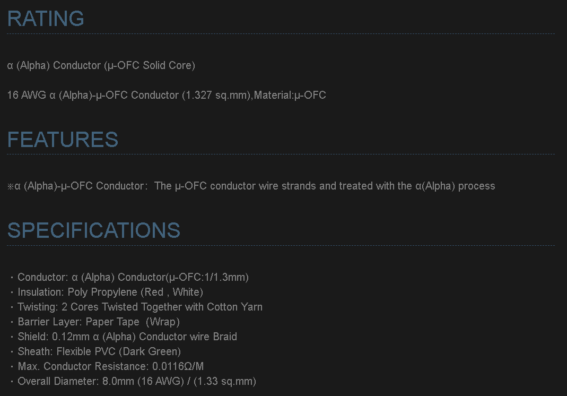Click the SPECIFICATIONS section heading

coord(94,230)
